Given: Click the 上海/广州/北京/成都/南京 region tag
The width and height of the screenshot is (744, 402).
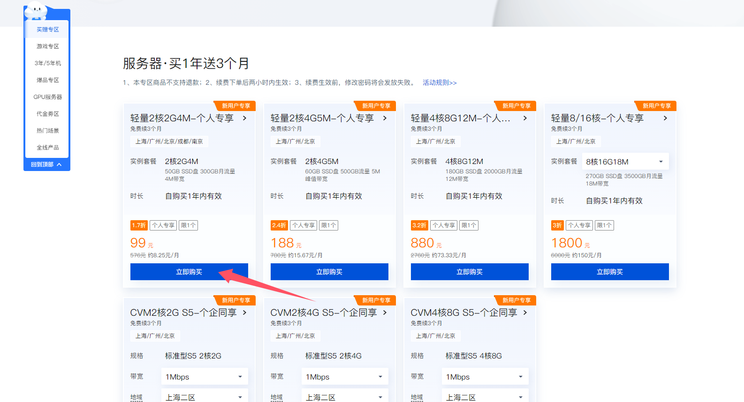Looking at the screenshot, I should [169, 141].
